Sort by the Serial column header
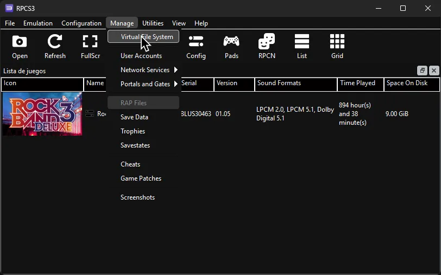 tap(197, 85)
